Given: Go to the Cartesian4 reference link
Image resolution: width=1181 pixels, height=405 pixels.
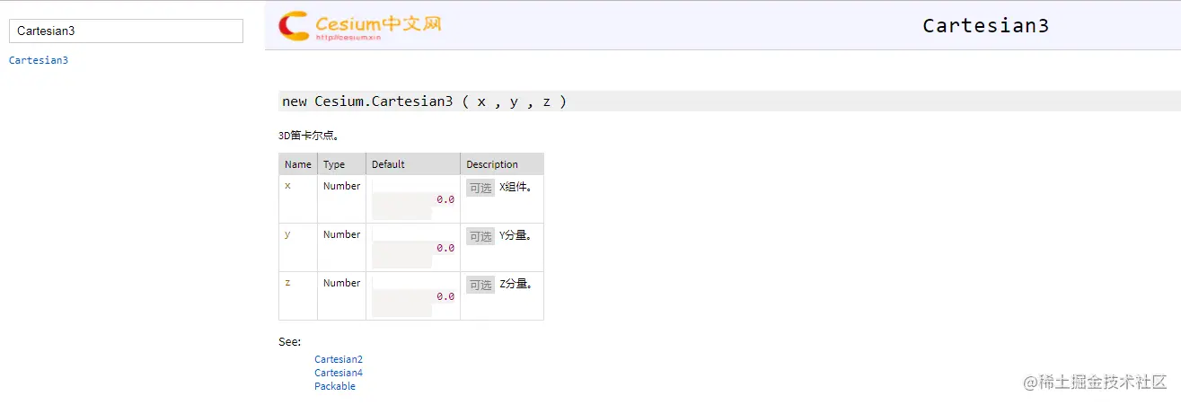Looking at the screenshot, I should 339,373.
